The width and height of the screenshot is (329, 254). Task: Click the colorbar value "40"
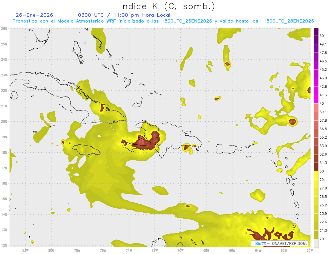(322, 104)
